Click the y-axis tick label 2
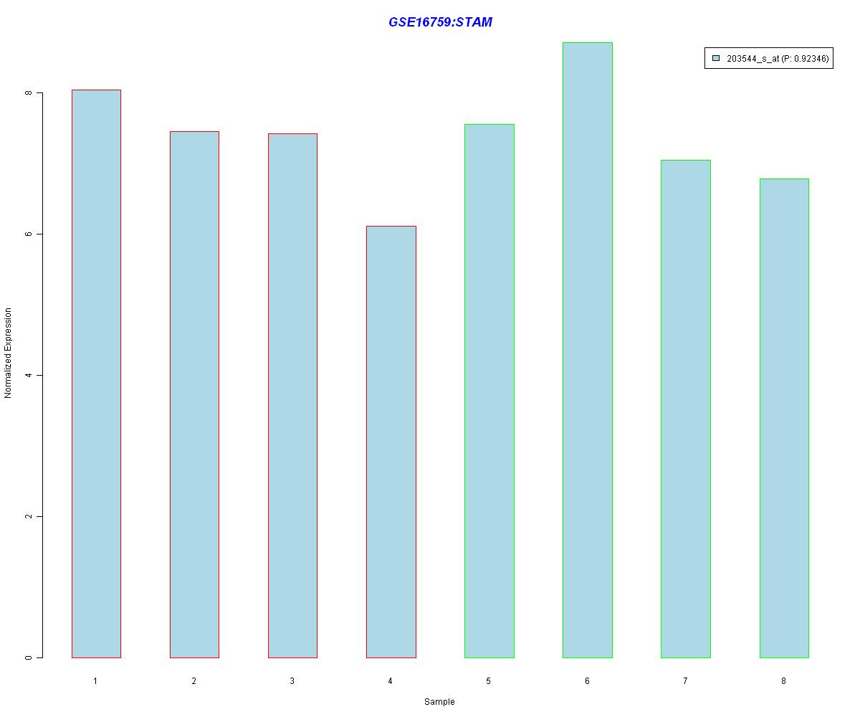Viewport: 860px width, 717px height. pyautogui.click(x=29, y=516)
